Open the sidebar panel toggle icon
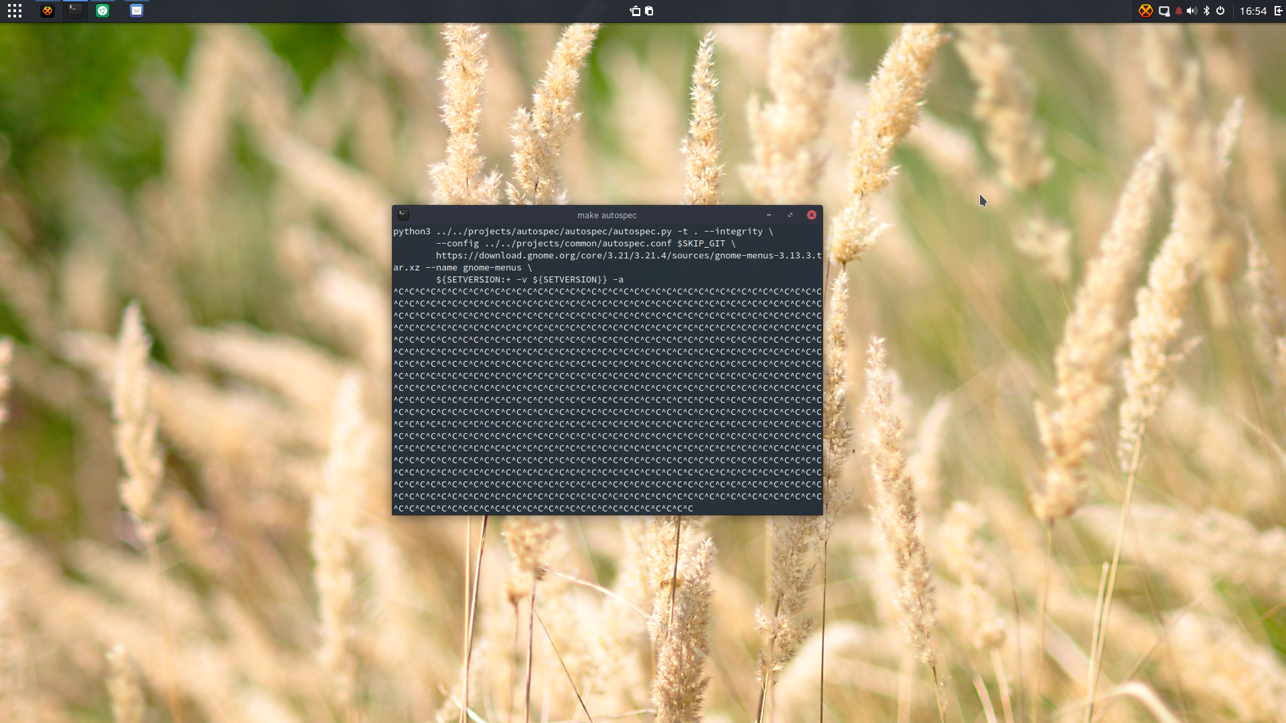This screenshot has width=1286, height=723. (x=1278, y=11)
